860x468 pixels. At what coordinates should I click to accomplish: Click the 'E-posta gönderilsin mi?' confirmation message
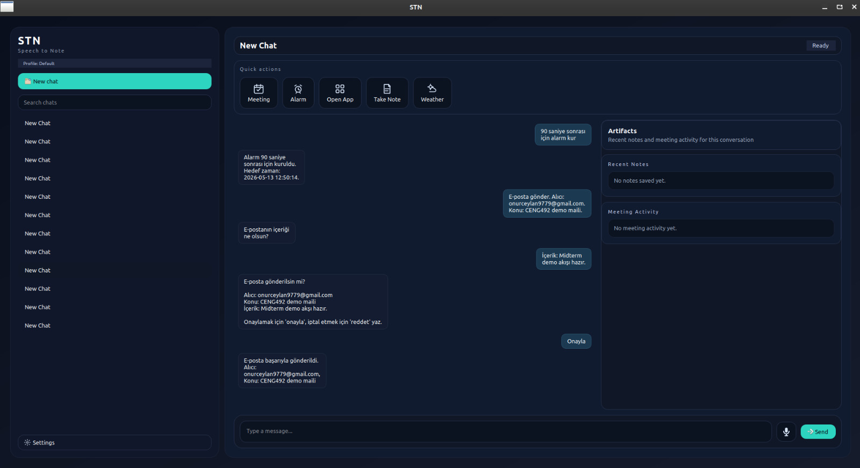[x=313, y=302]
